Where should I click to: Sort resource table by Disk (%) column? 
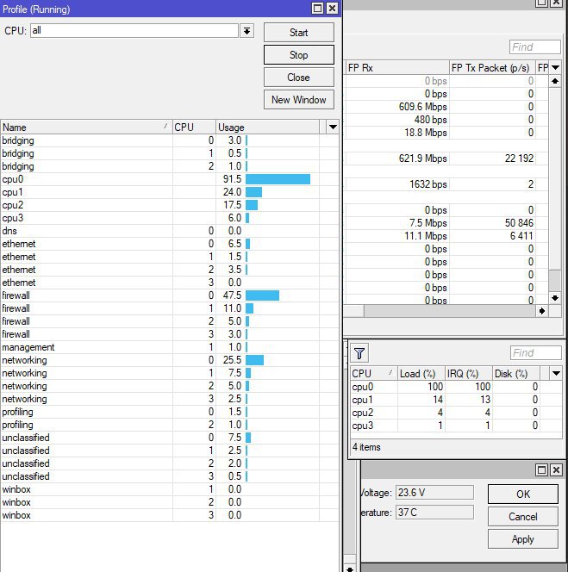click(515, 373)
